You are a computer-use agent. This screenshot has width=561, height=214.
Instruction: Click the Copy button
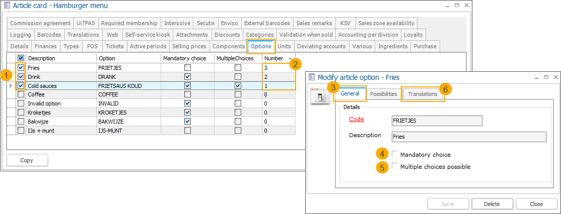click(x=27, y=160)
